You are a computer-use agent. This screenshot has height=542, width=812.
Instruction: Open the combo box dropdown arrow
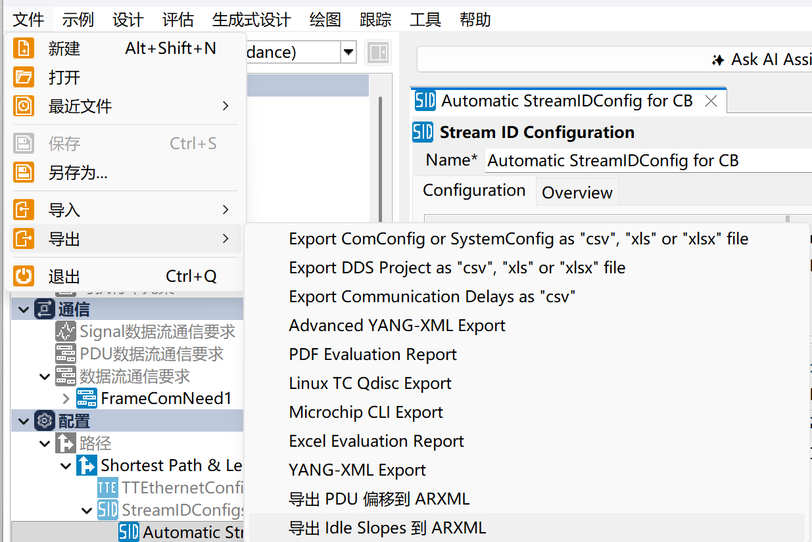tap(348, 52)
